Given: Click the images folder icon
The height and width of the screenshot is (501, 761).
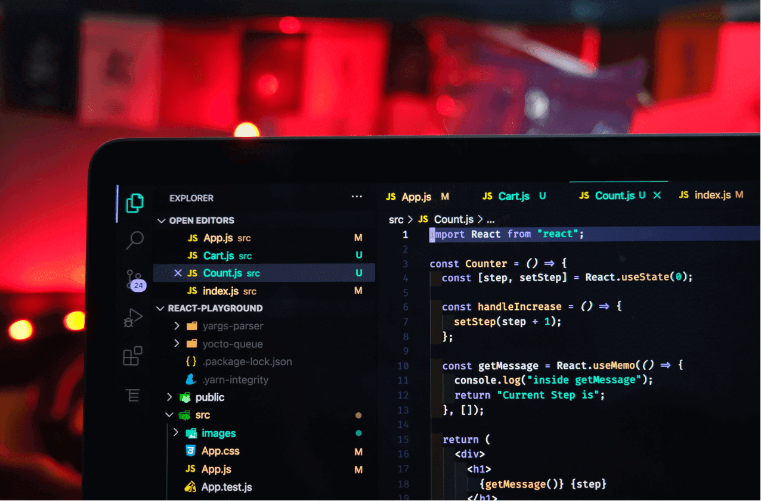Looking at the screenshot, I should click(x=191, y=433).
